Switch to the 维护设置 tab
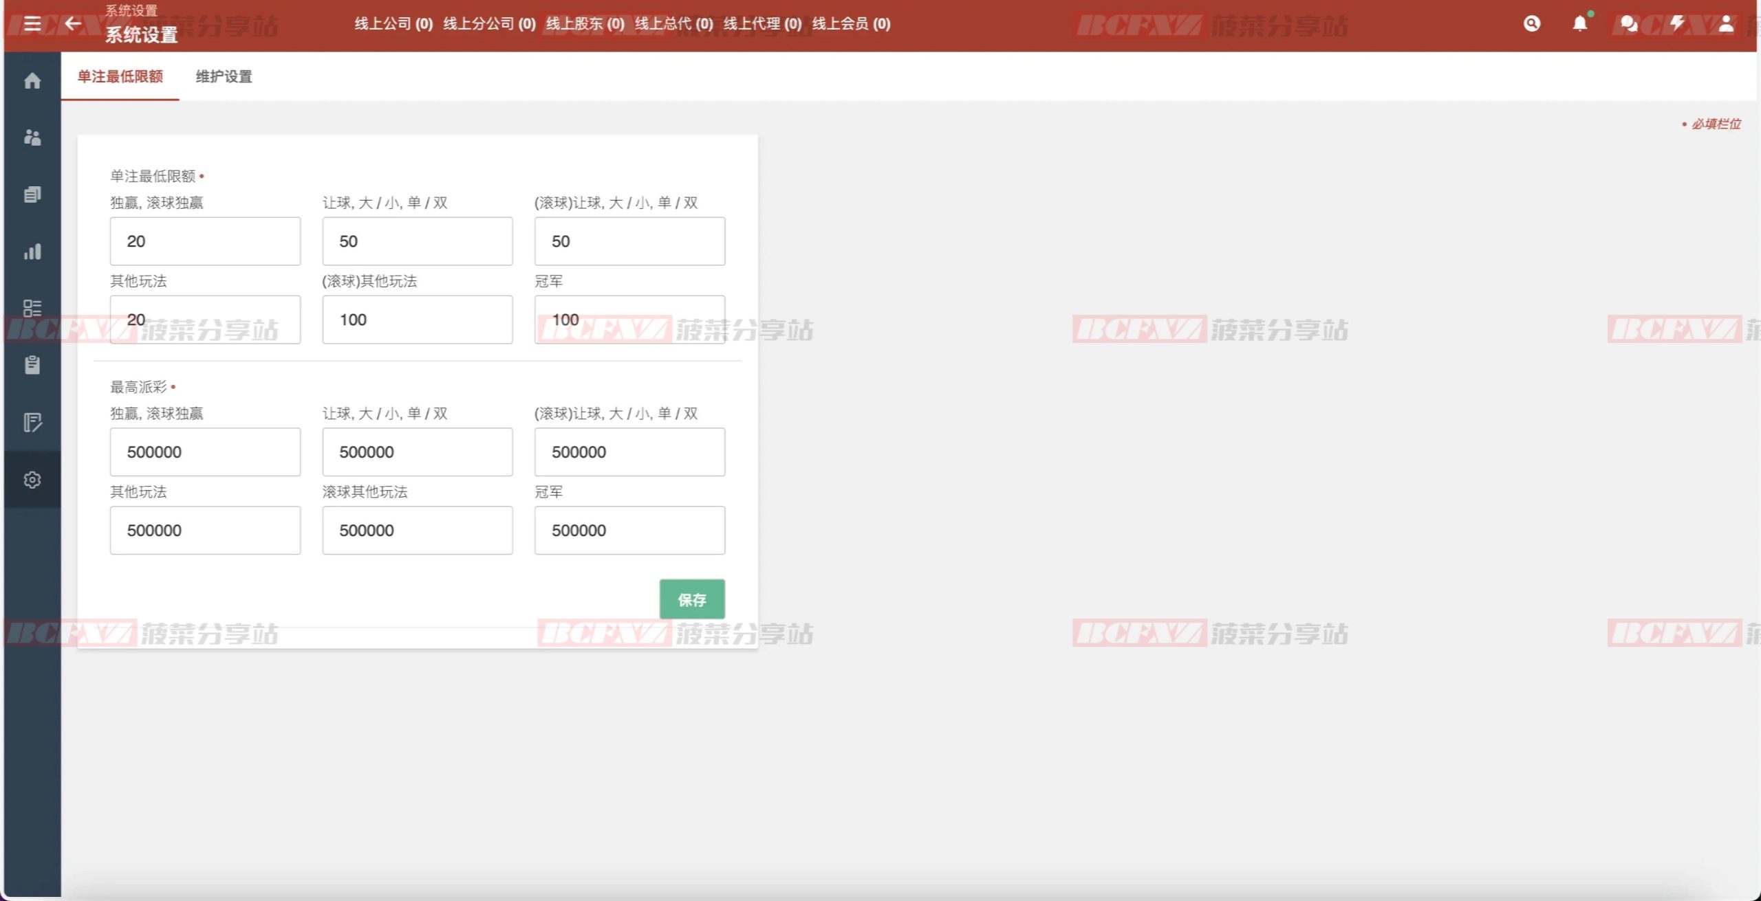This screenshot has height=901, width=1761. click(224, 77)
